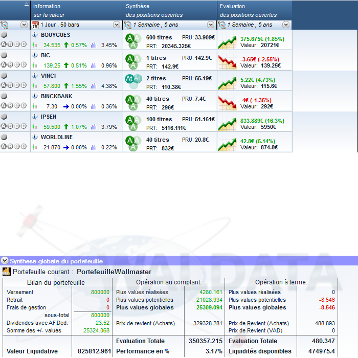This screenshot has height=358, width=358.
Task: Click the magnifier icon in Synthèse column
Action: [128, 25]
